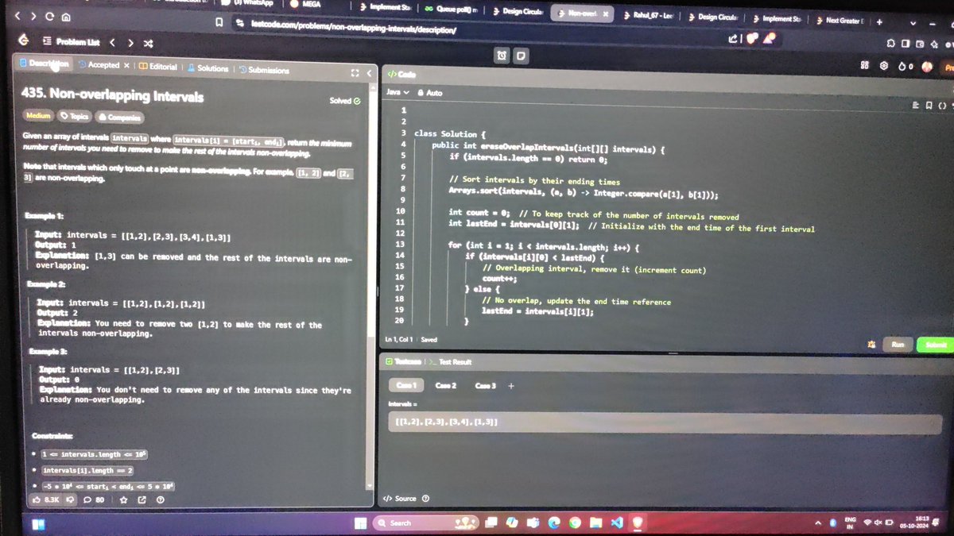This screenshot has height=536, width=954.
Task: Open the Editorial tab
Action: click(x=157, y=67)
